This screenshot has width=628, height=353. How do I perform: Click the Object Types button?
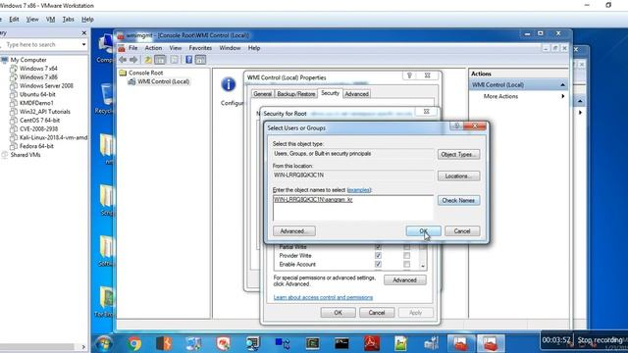458,155
